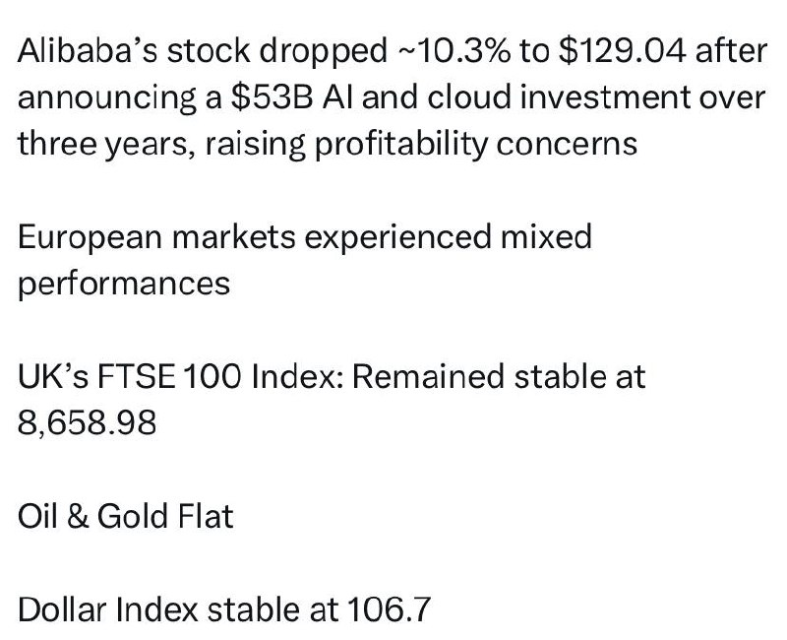The image size is (787, 640).
Task: Click the "European markets experienced mixed" line
Action: coord(305,236)
